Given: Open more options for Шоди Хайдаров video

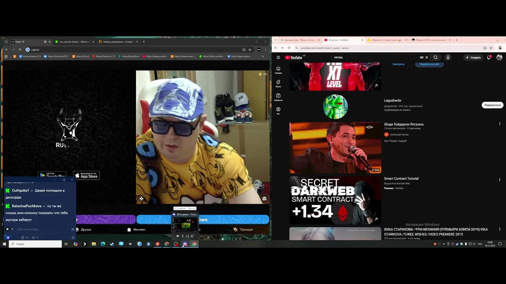Looking at the screenshot, I should pyautogui.click(x=500, y=124).
